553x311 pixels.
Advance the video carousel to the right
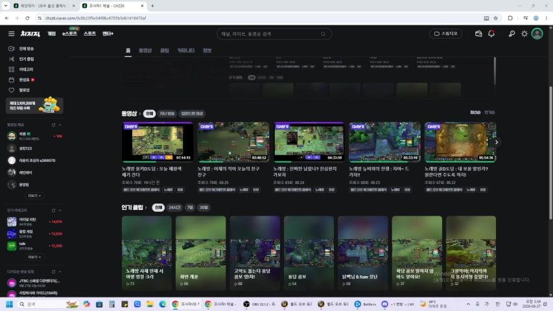coord(496,142)
